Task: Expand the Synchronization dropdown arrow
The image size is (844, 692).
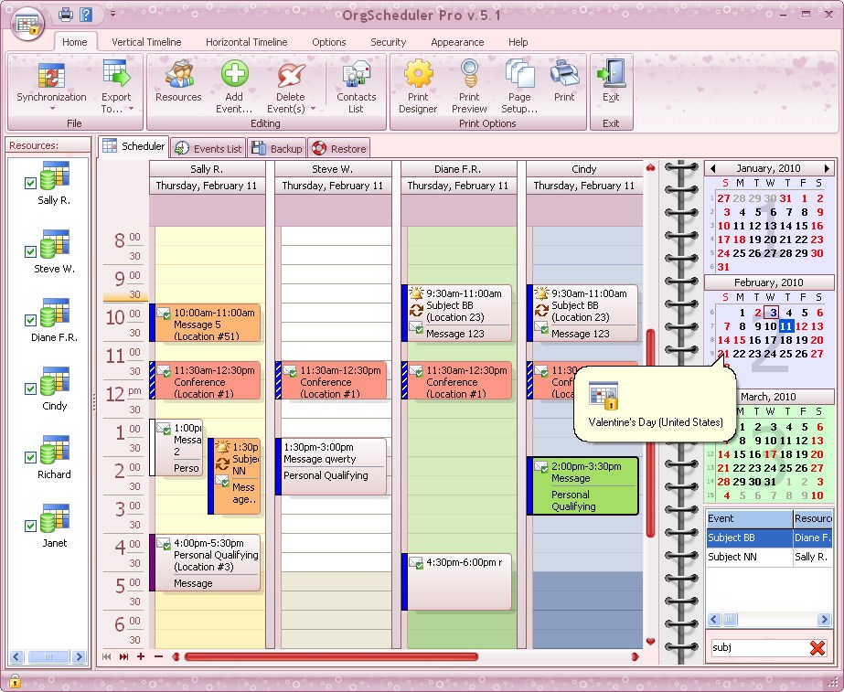Action: pos(52,109)
